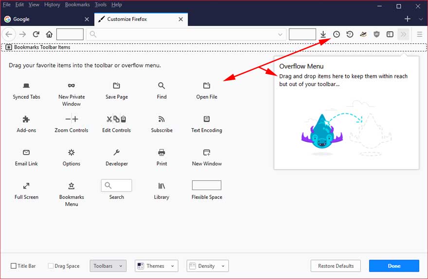Open the Toolbars dropdown
Screen dimensions: 428x279
pos(108,266)
